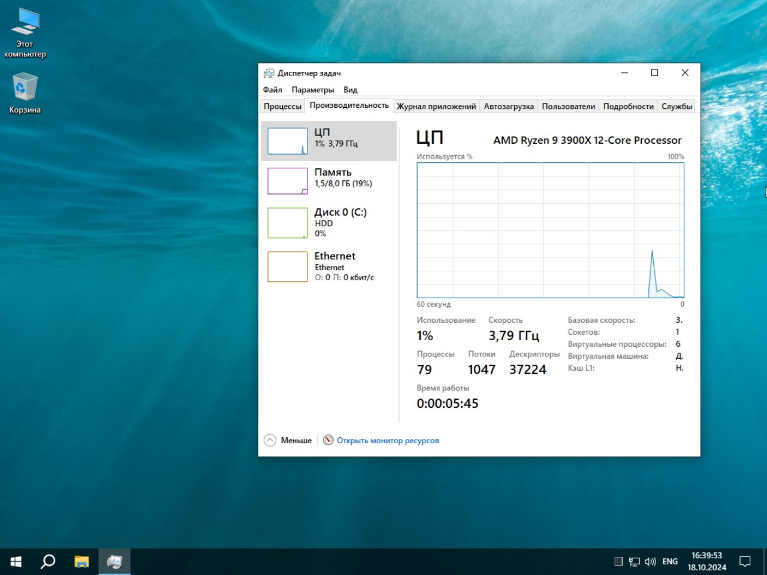The width and height of the screenshot is (767, 575).
Task: Collapse details with the Меньше arrow
Action: (x=270, y=440)
